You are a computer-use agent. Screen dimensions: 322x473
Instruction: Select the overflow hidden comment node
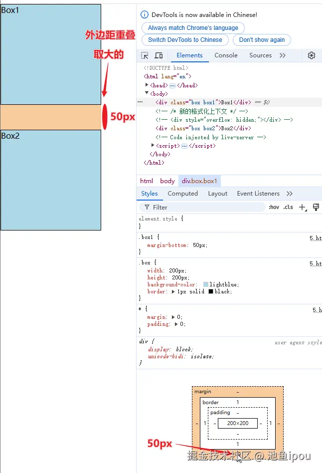coord(224,120)
